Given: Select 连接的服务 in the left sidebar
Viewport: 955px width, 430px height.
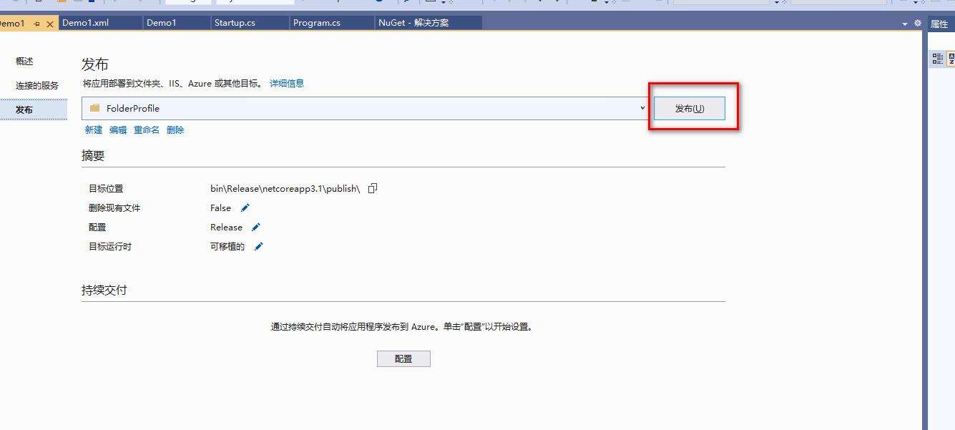Looking at the screenshot, I should pyautogui.click(x=37, y=85).
